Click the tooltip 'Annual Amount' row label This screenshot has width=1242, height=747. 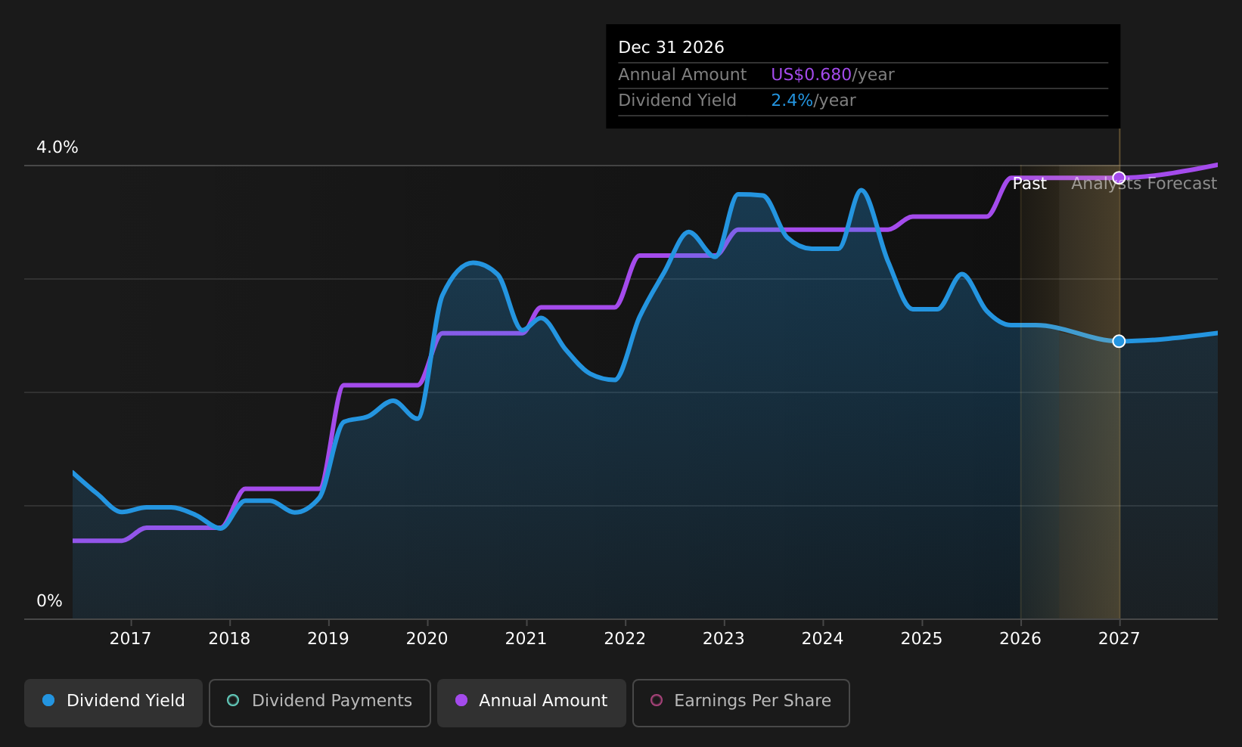682,75
